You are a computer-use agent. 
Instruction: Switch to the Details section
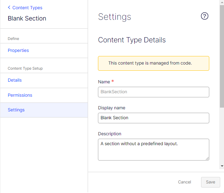click(15, 80)
